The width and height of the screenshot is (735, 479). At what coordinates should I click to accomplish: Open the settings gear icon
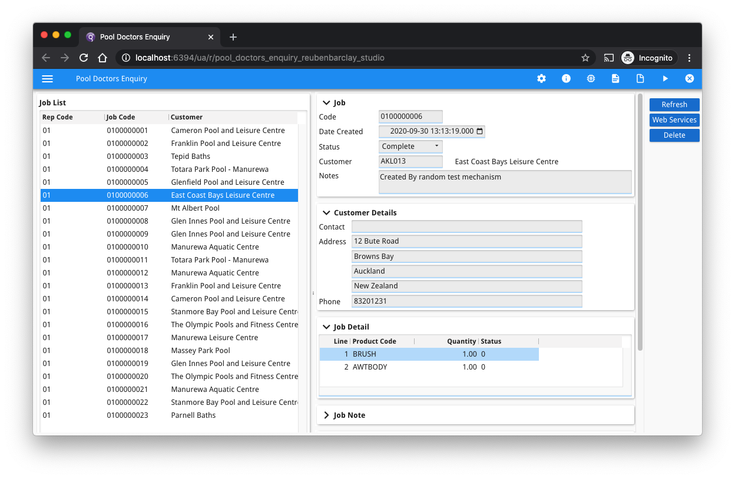[x=541, y=79]
